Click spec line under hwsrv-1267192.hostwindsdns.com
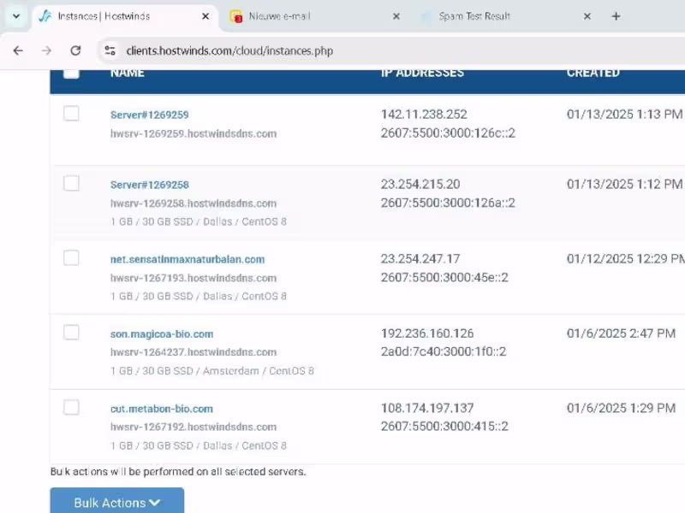The image size is (685, 513). pyautogui.click(x=199, y=445)
